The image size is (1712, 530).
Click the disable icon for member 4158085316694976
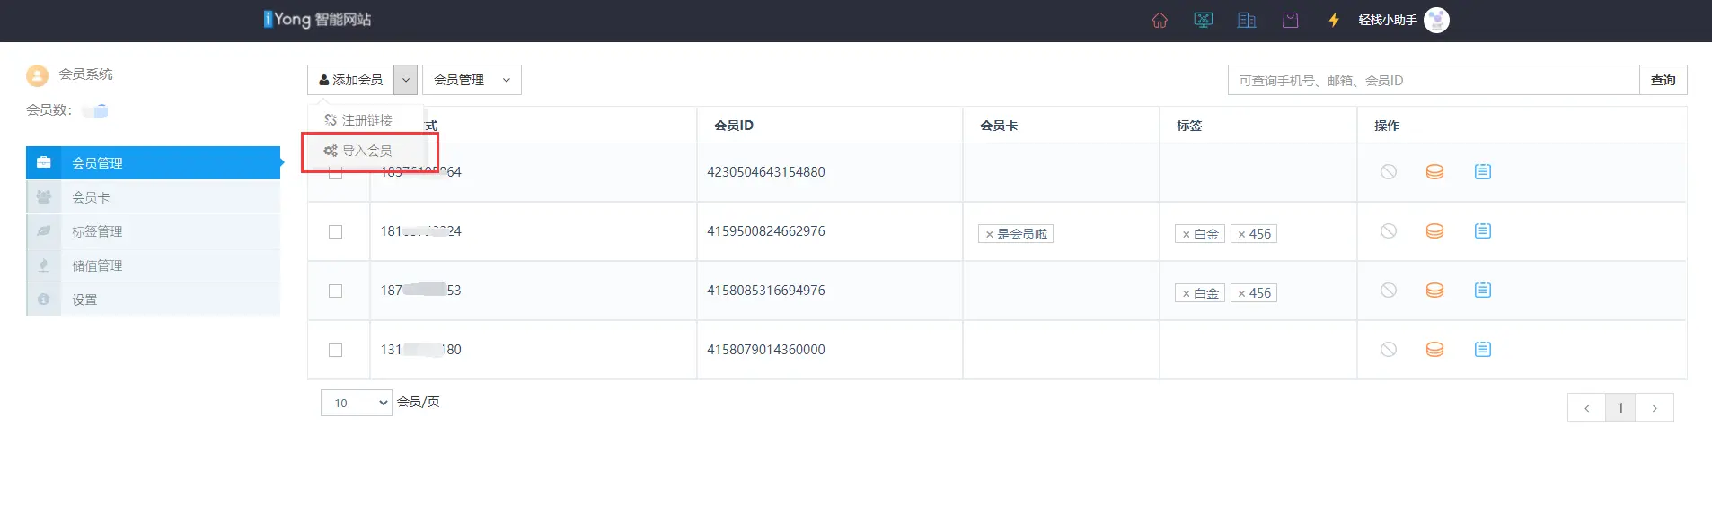coord(1388,291)
